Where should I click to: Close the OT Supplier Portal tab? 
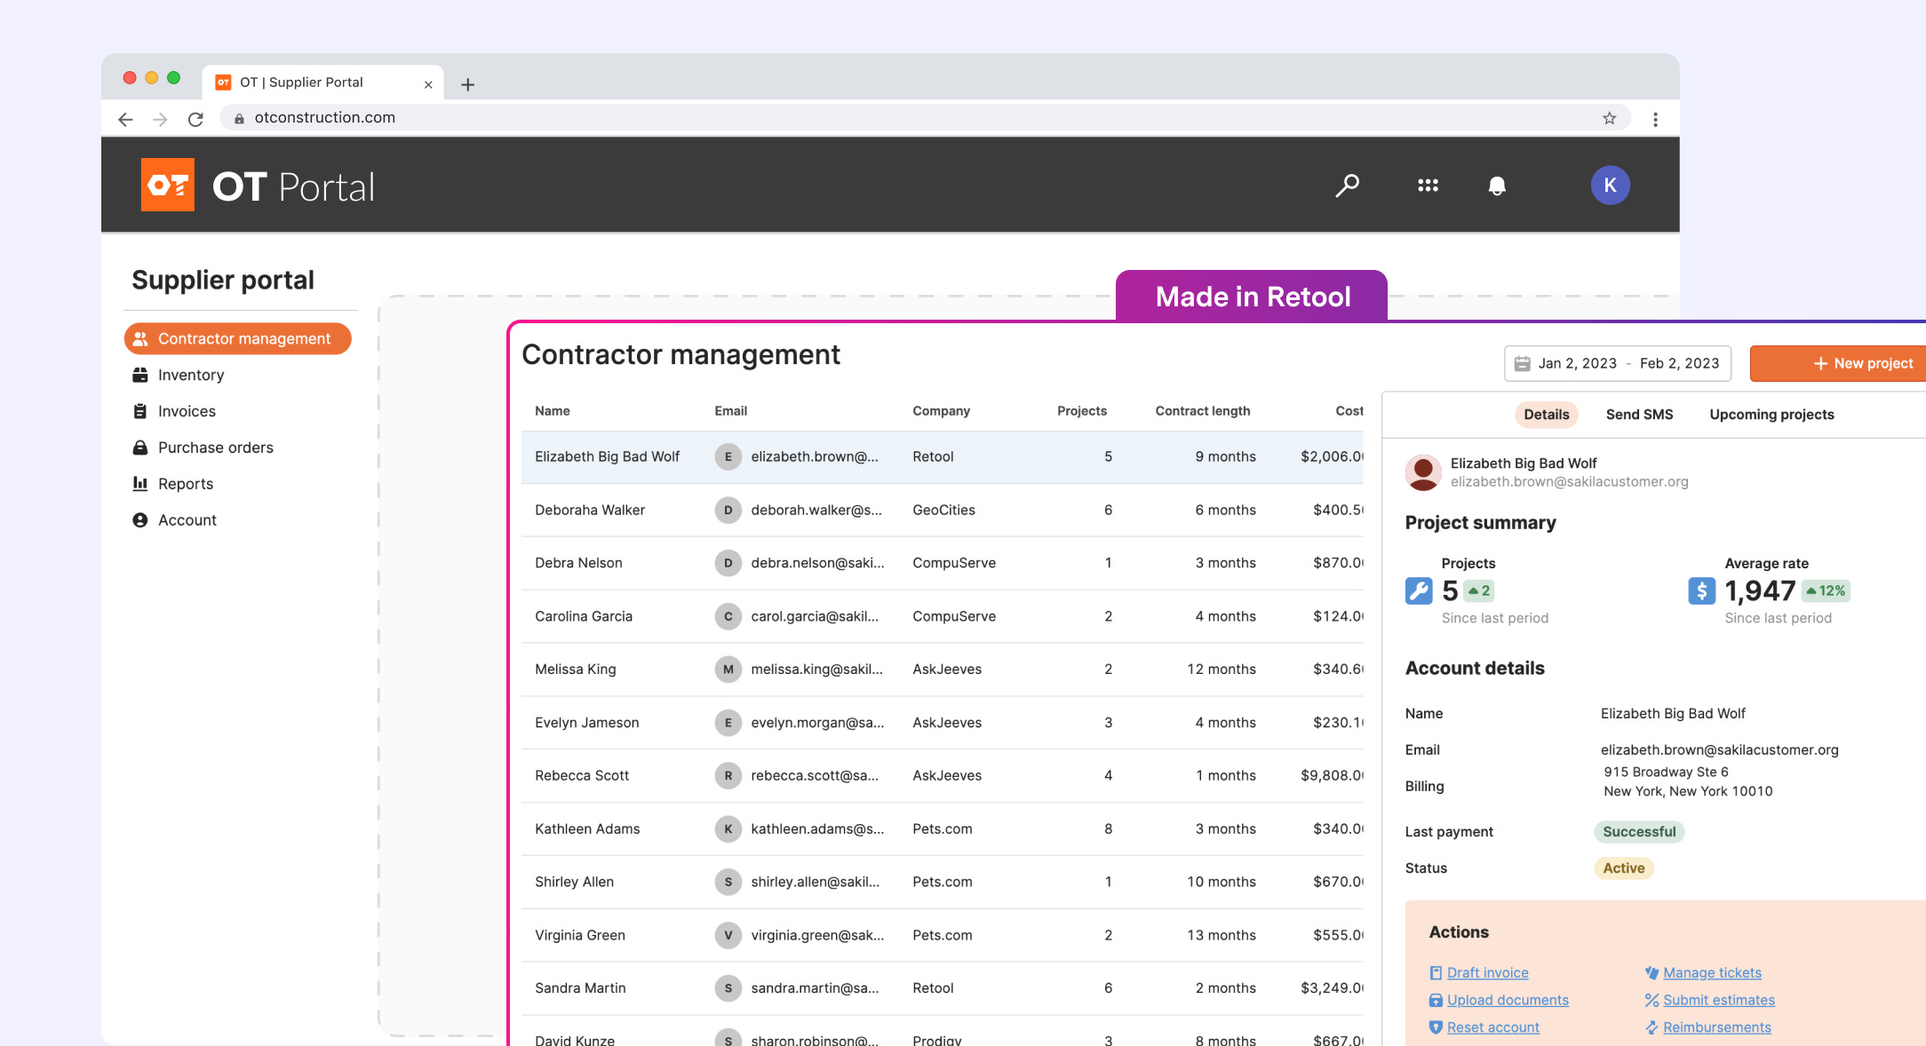coord(428,84)
